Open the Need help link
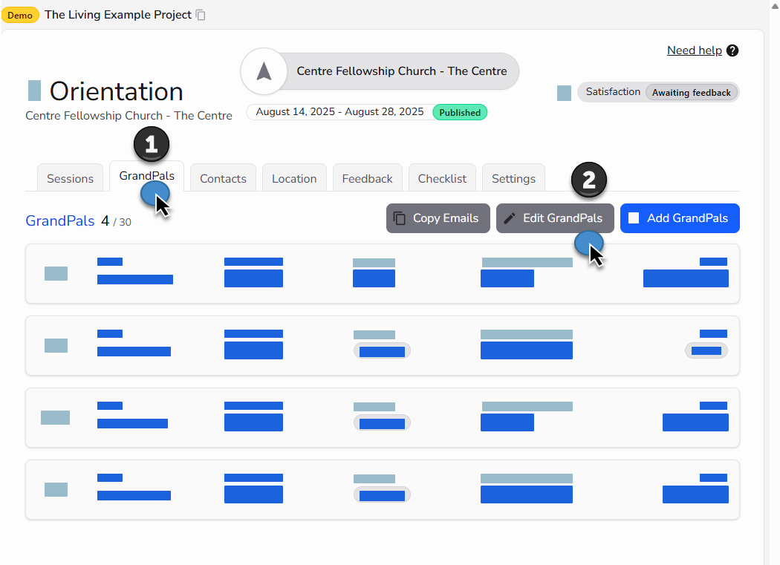 click(x=695, y=50)
